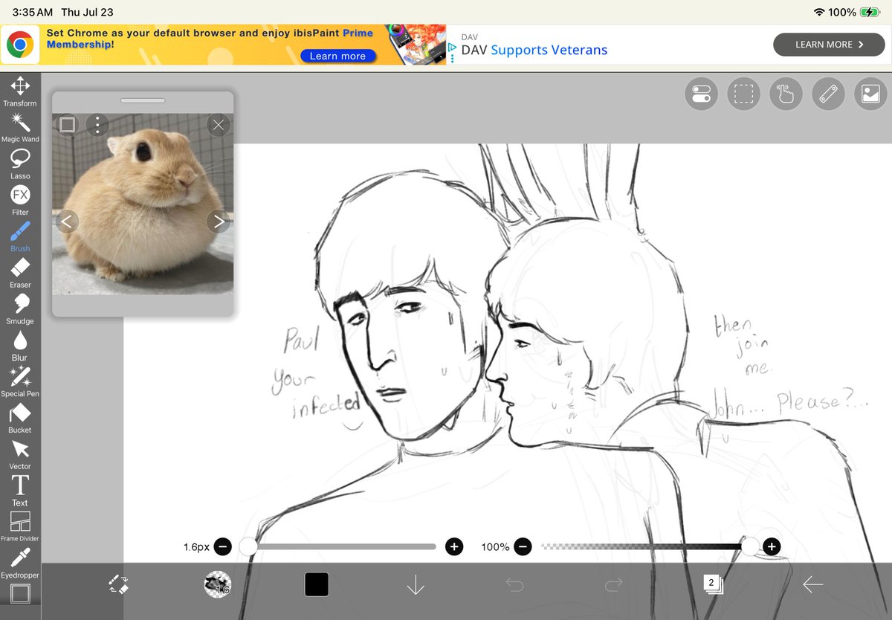Screen dimensions: 892x620
Task: Show previous reference image
Action: (67, 221)
